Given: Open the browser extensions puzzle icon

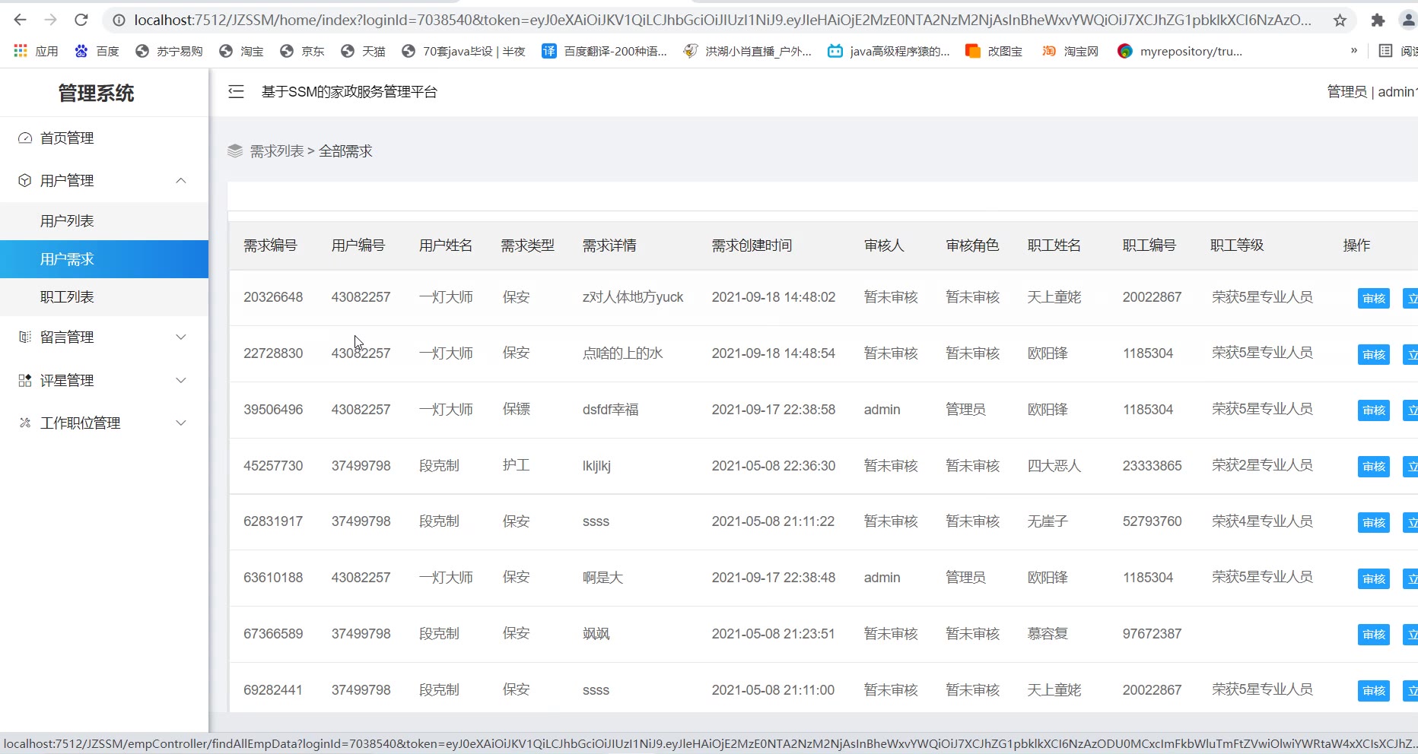Looking at the screenshot, I should [1378, 21].
